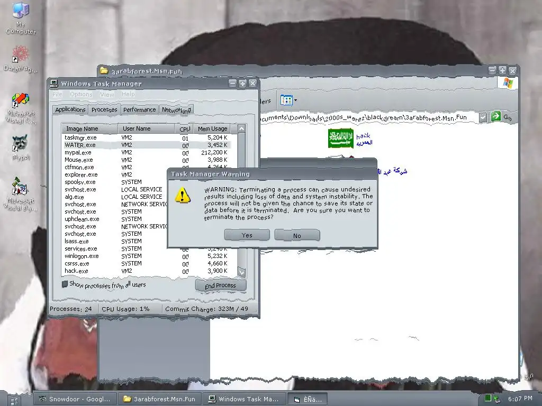Open the Help menu in Task Manager
The width and height of the screenshot is (542, 406).
(128, 94)
